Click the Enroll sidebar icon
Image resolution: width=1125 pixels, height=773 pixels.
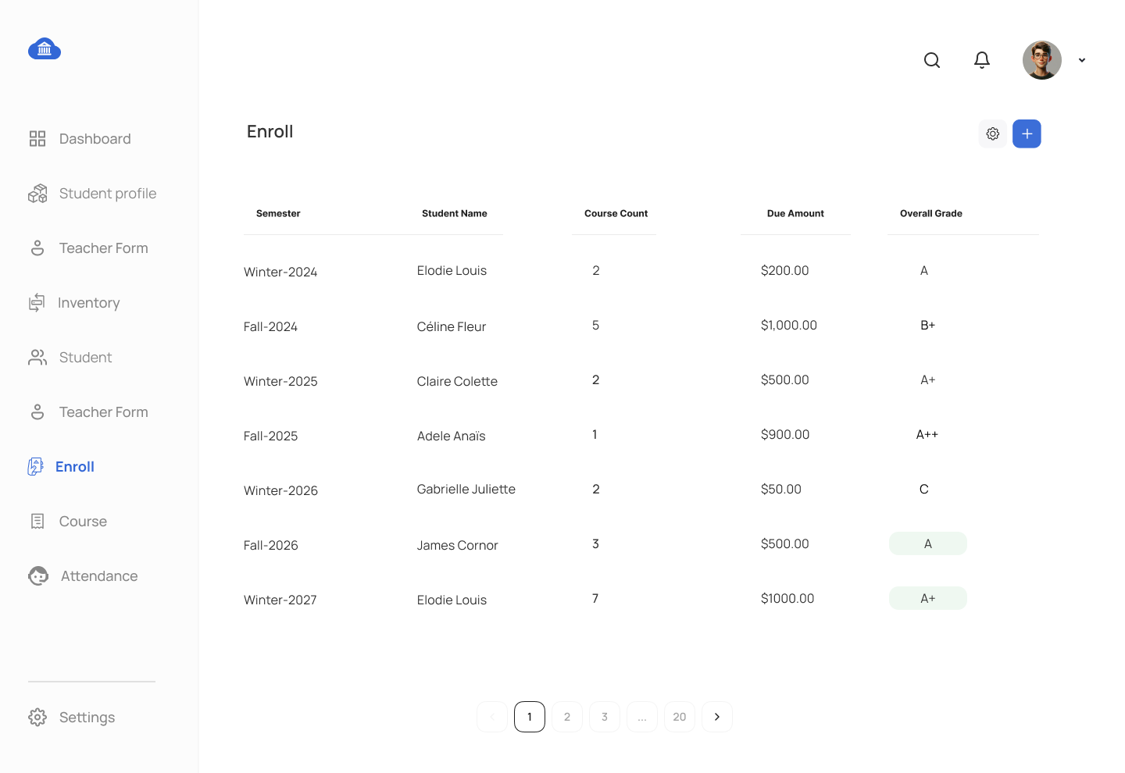click(x=36, y=467)
